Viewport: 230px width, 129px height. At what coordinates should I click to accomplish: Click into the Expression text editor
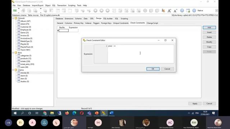pyautogui.click(x=141, y=54)
